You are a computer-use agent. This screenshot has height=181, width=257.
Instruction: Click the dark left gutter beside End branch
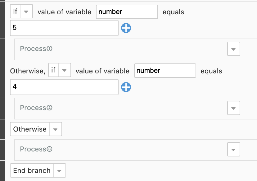point(2,171)
